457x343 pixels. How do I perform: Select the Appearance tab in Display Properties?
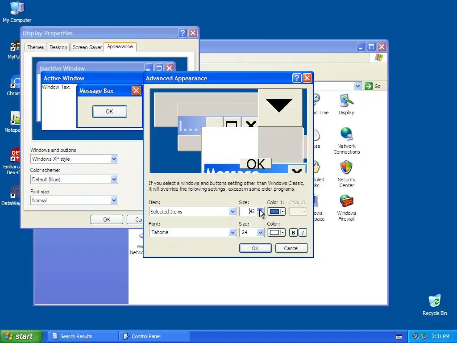click(x=120, y=46)
